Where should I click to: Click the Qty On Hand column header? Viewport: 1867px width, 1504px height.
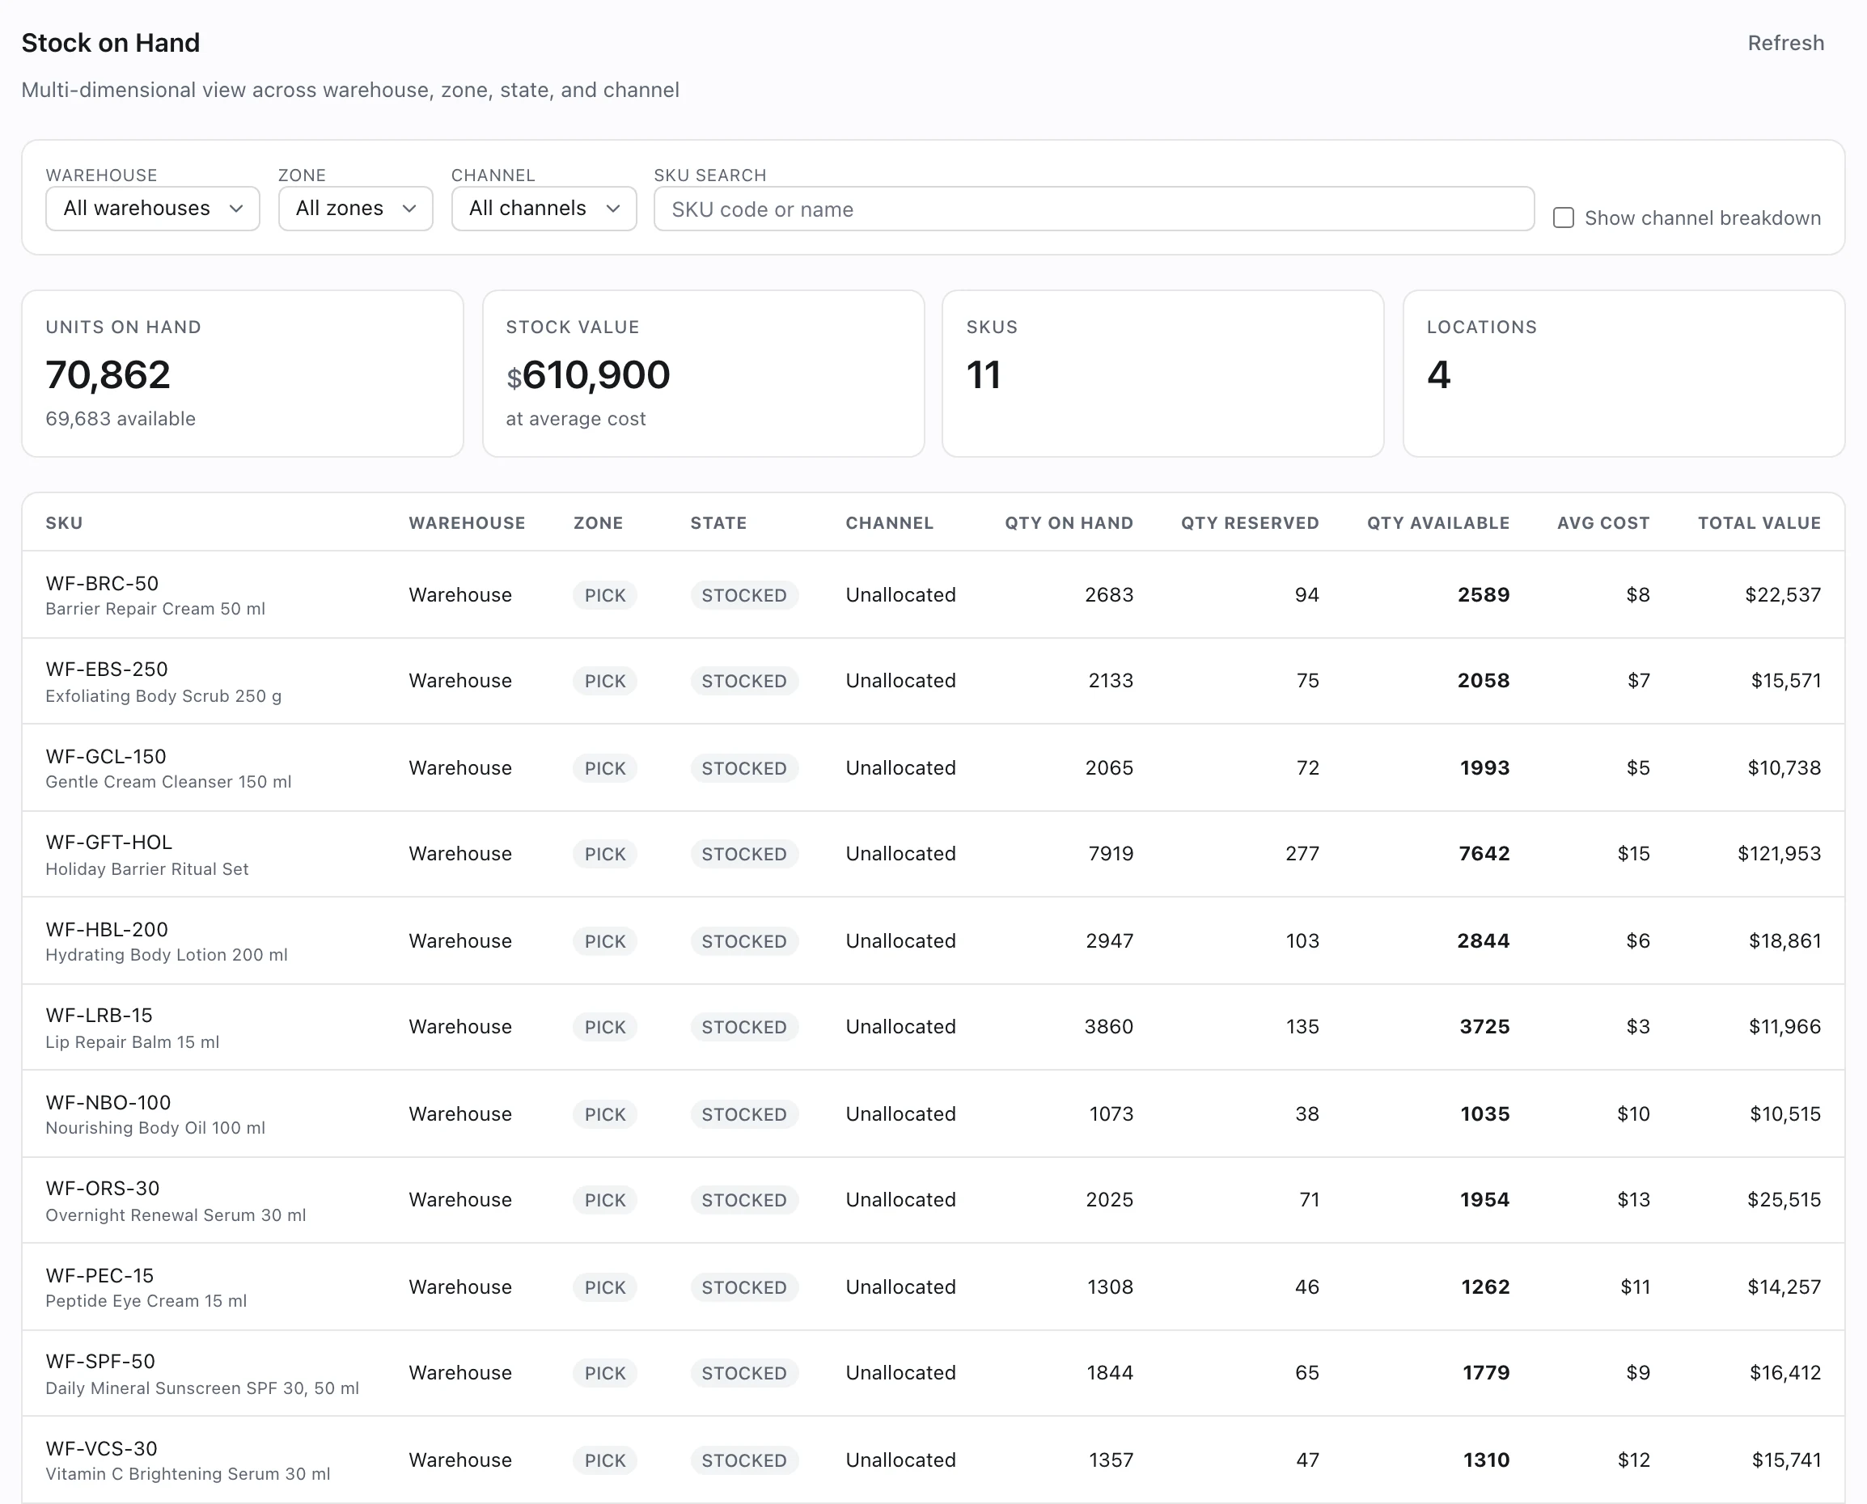pyautogui.click(x=1069, y=522)
